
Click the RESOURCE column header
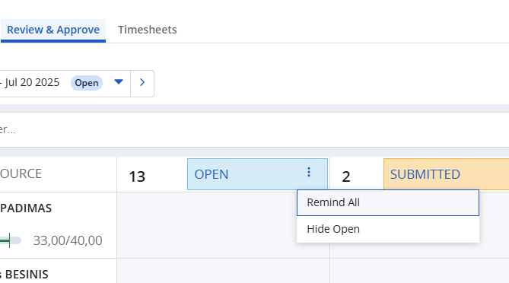coord(21,174)
